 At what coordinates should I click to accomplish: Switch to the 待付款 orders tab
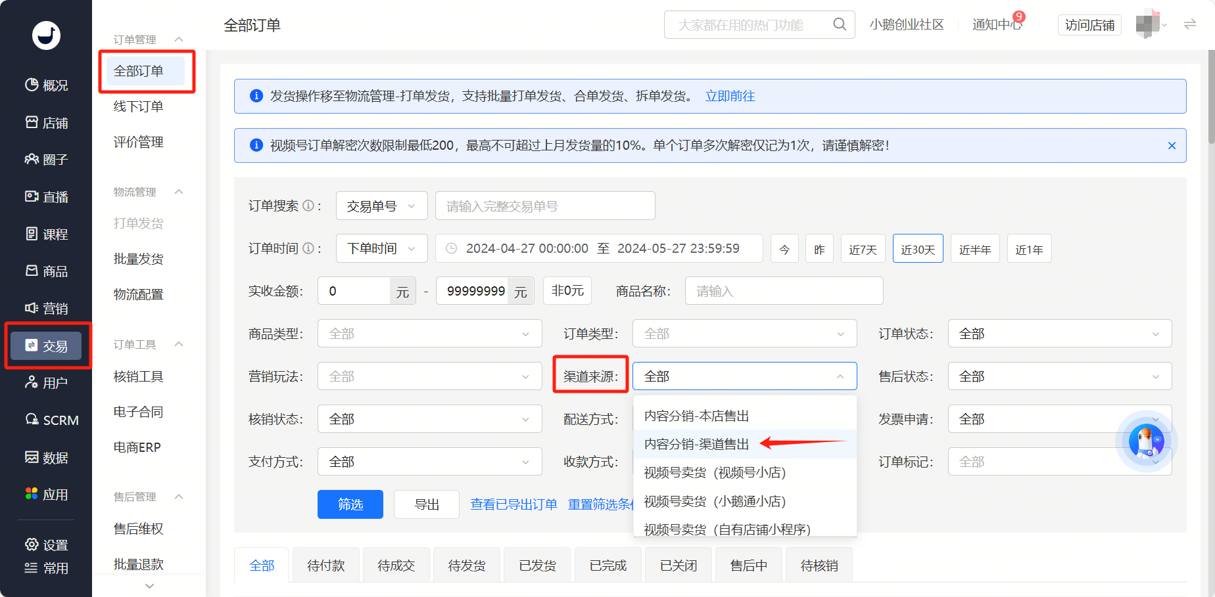[326, 565]
